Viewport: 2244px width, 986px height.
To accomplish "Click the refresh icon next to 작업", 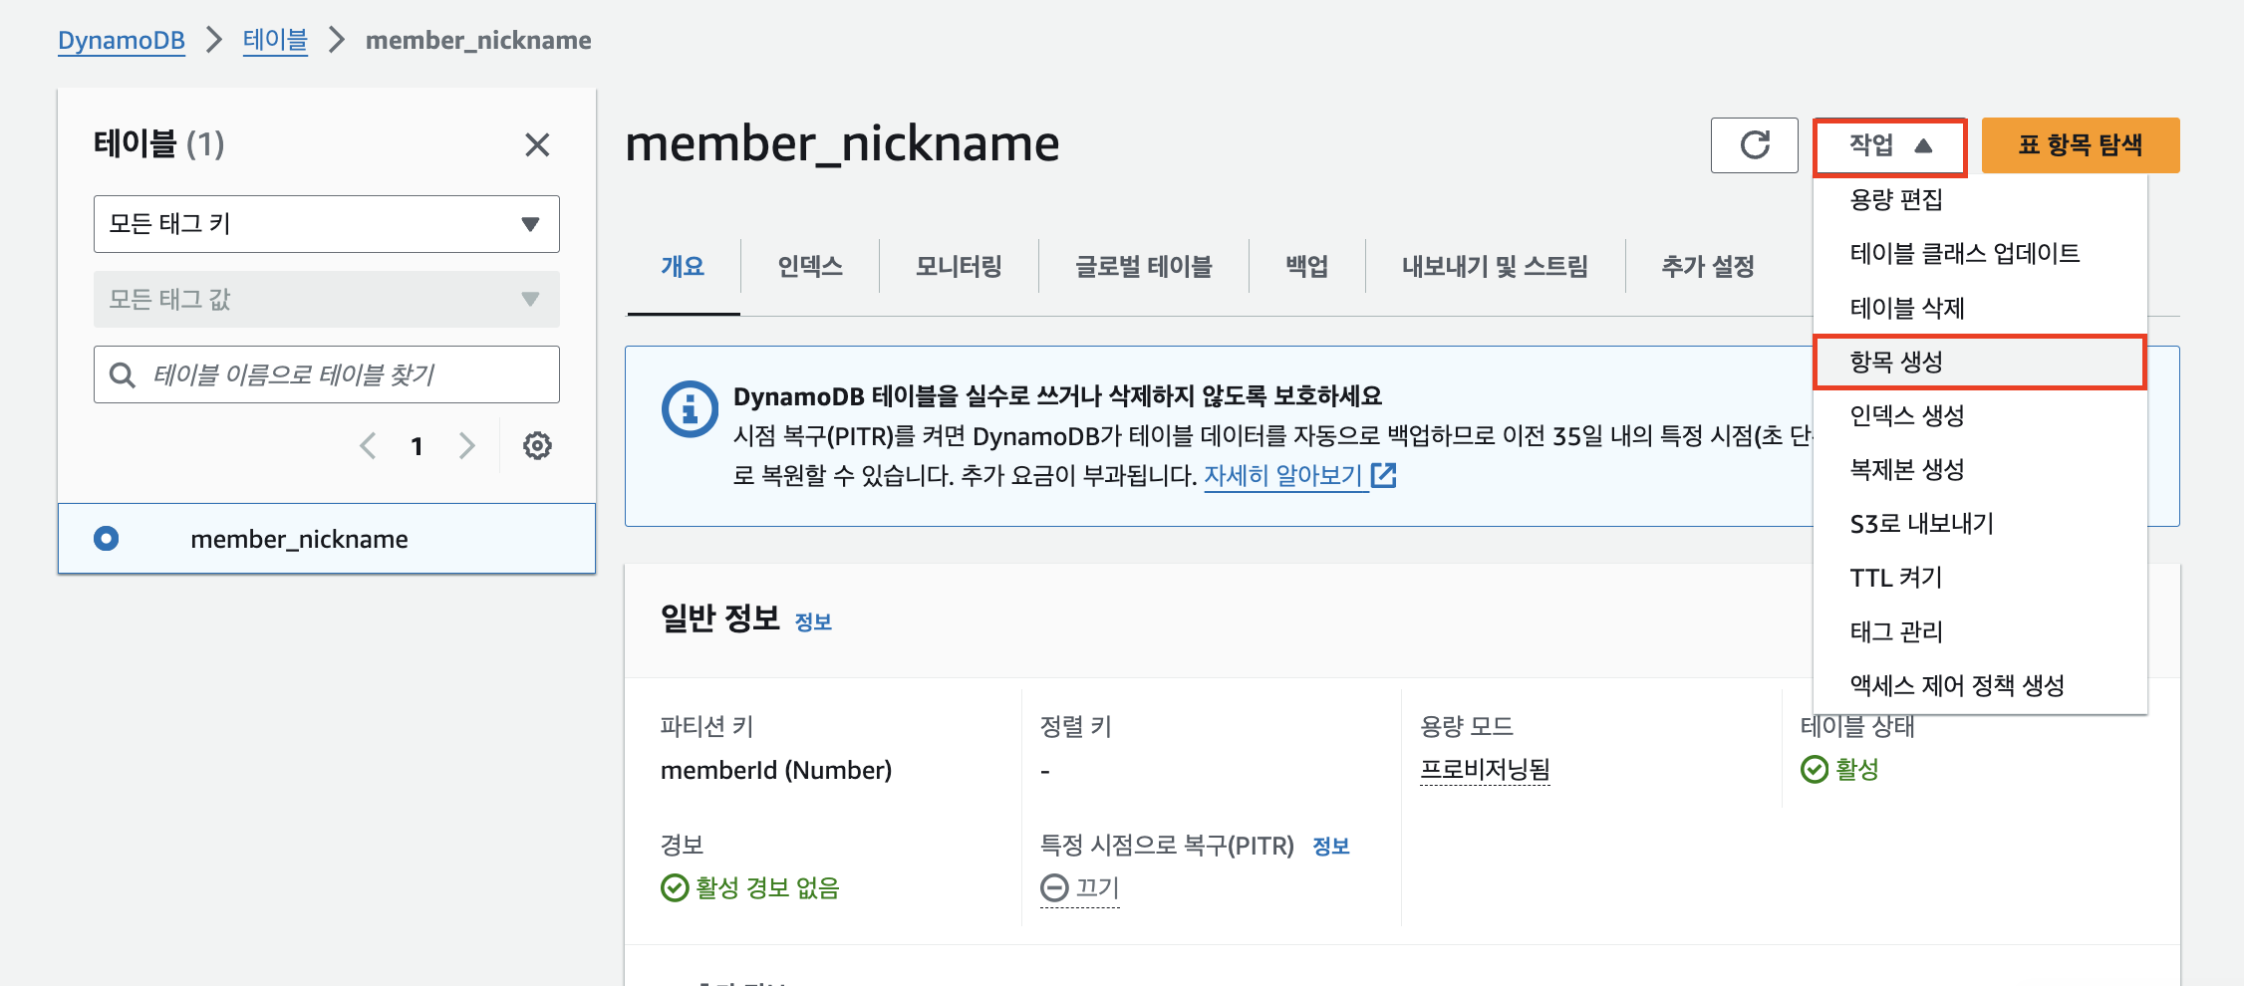I will click(x=1754, y=145).
